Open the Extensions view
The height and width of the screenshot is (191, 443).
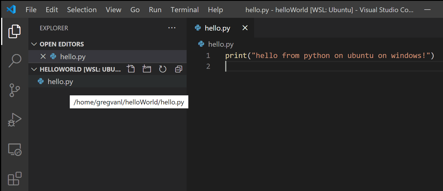pyautogui.click(x=14, y=179)
